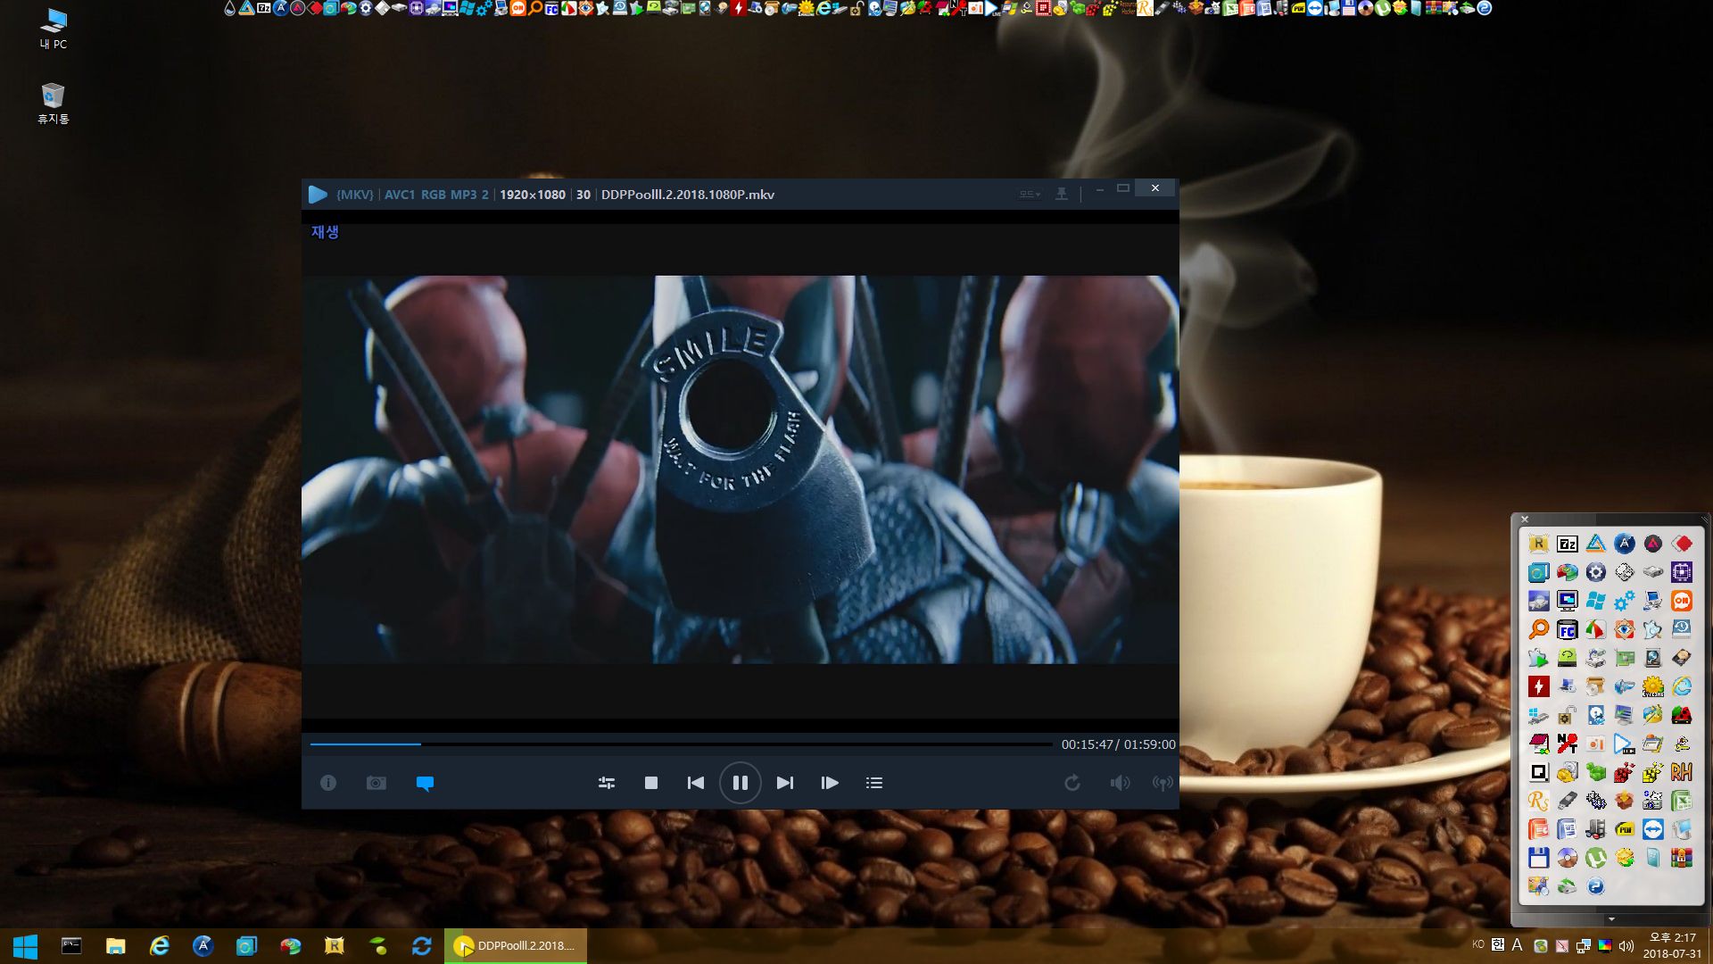This screenshot has height=964, width=1713.
Task: Toggle subtitles with the blue speech bubble
Action: coord(425,784)
